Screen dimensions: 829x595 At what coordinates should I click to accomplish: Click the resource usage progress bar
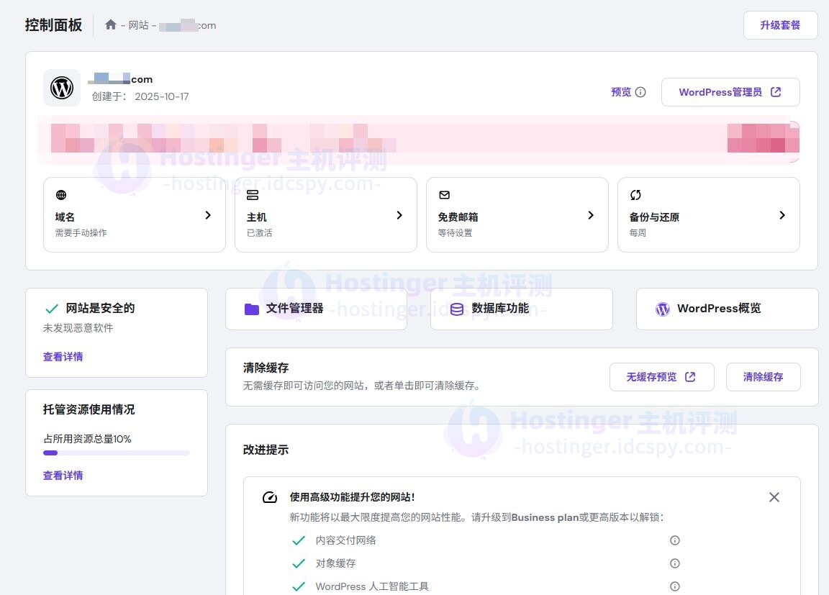116,453
